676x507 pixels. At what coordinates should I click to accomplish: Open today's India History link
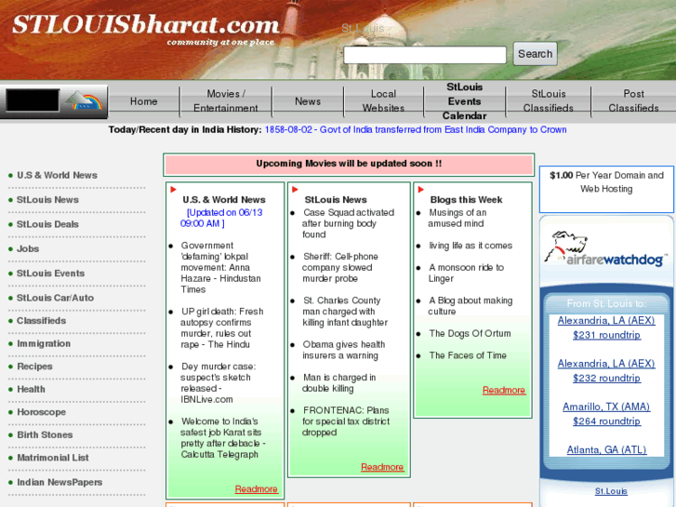416,130
